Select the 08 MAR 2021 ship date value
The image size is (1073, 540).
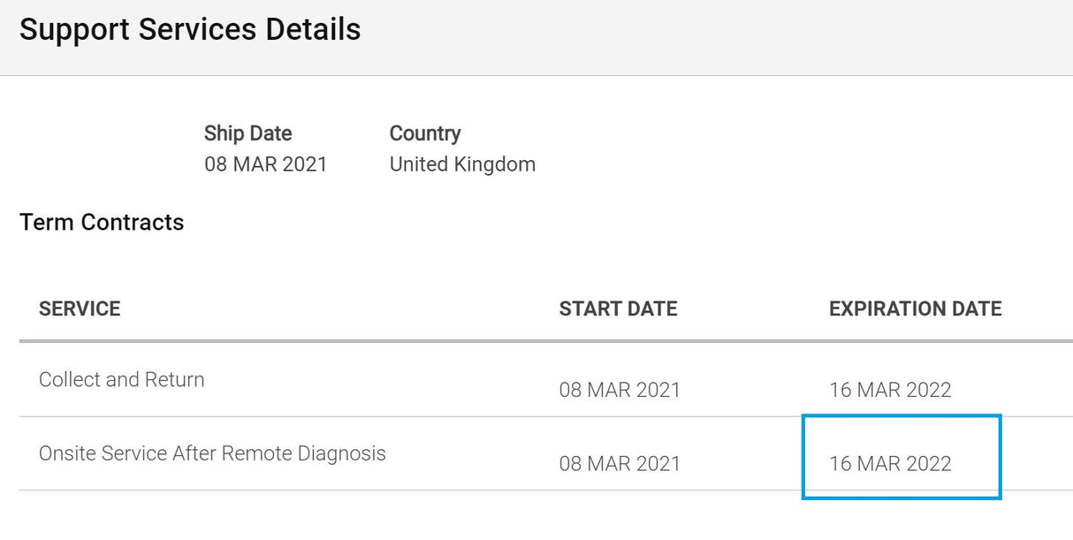pyautogui.click(x=265, y=164)
